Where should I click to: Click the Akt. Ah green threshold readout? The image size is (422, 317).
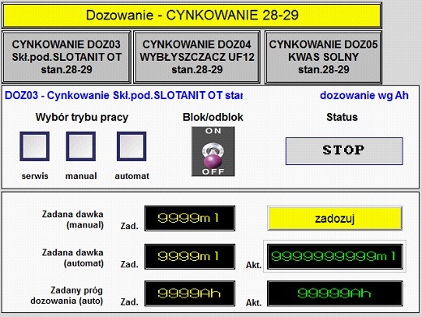(x=335, y=293)
